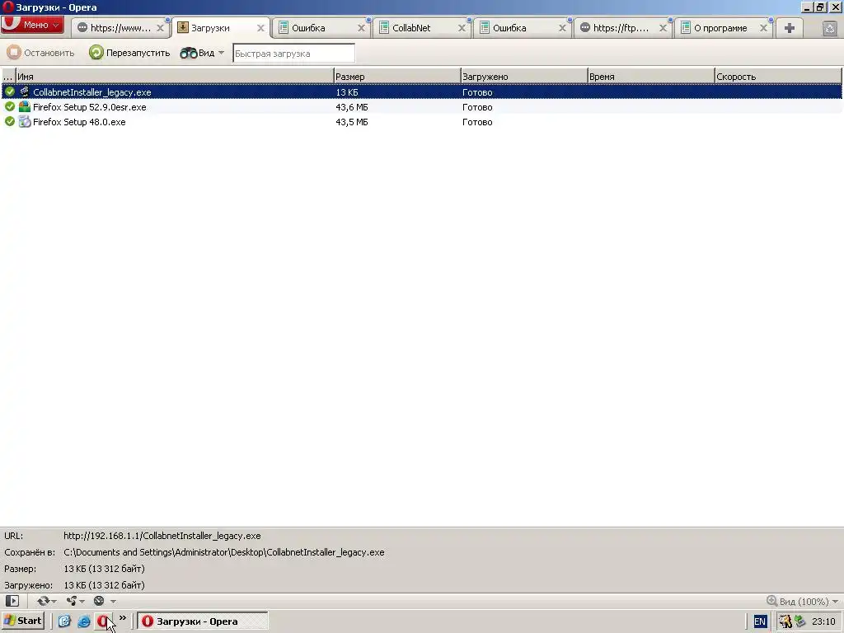Click the download URL http://192.168.1.1 text
Image resolution: width=844 pixels, height=633 pixels.
pyautogui.click(x=162, y=536)
